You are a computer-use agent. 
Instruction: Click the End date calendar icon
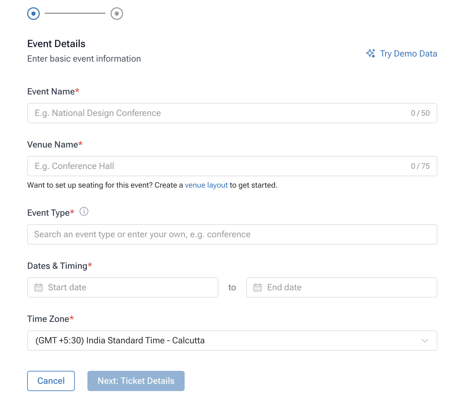pos(258,287)
